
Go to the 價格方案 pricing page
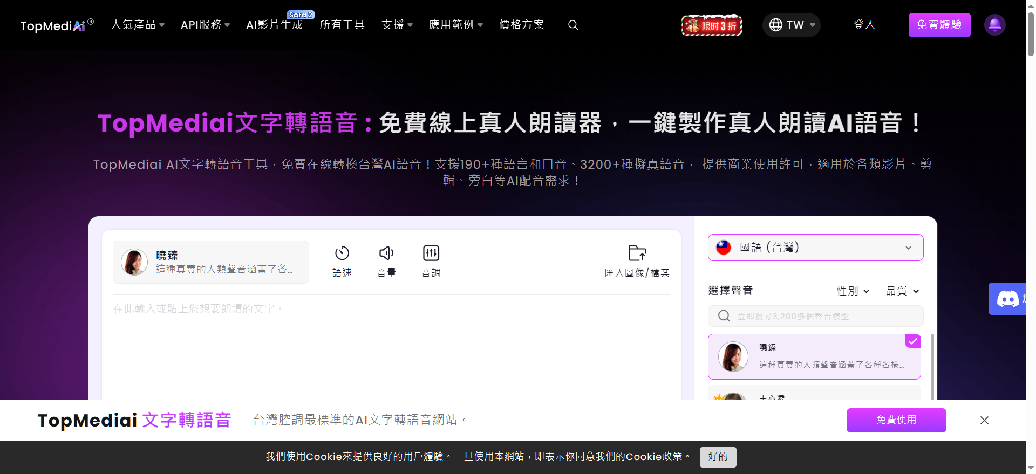coord(521,25)
